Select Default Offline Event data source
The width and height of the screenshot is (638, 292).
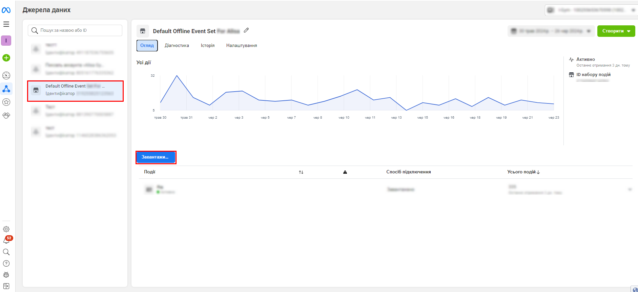75,91
